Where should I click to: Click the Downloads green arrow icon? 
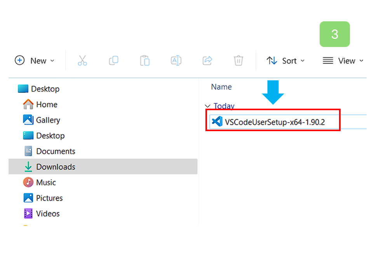coord(28,166)
